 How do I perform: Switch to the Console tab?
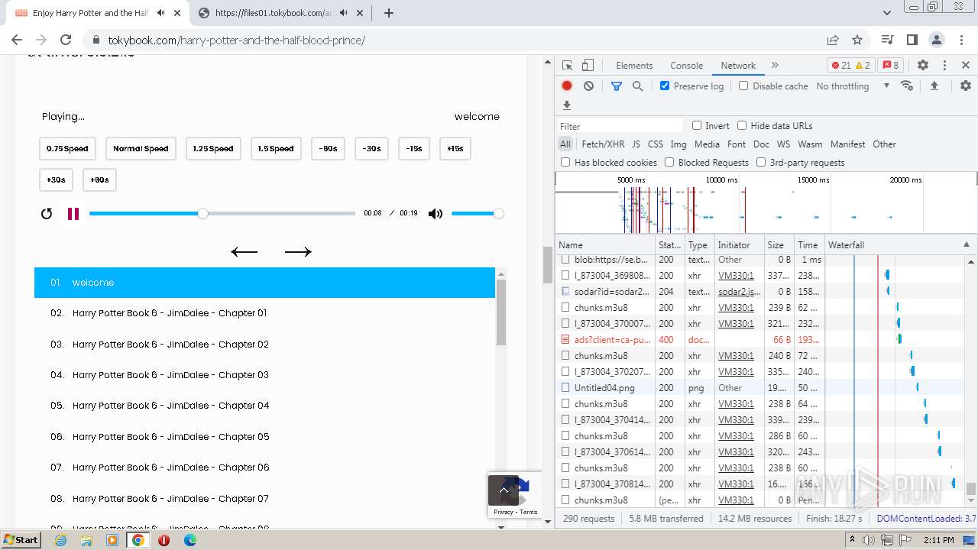tap(686, 66)
